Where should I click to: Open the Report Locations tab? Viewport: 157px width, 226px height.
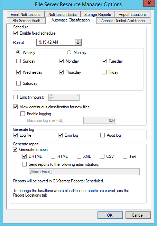[x=132, y=15]
